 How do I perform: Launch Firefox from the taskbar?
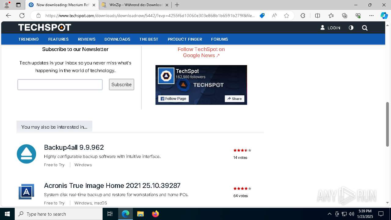pyautogui.click(x=155, y=214)
